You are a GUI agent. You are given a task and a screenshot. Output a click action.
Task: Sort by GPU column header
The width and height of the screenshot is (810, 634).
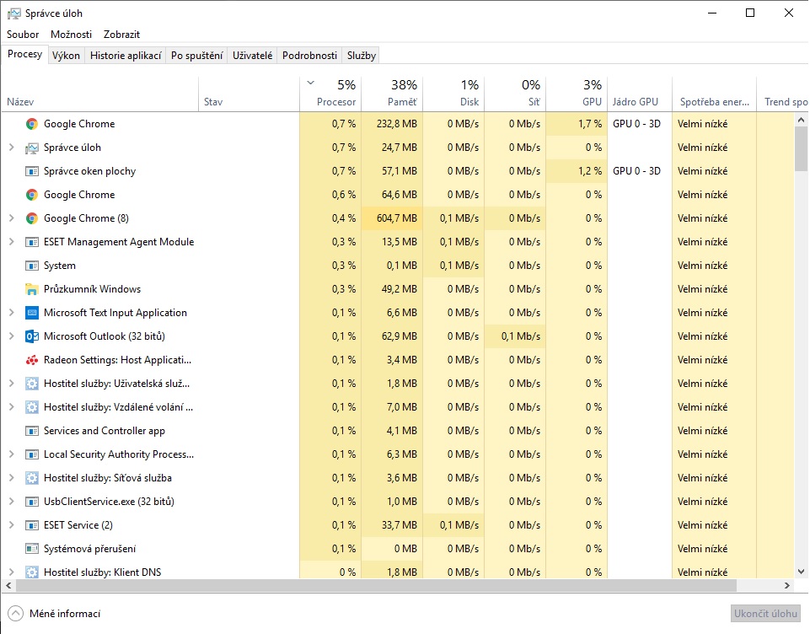577,94
